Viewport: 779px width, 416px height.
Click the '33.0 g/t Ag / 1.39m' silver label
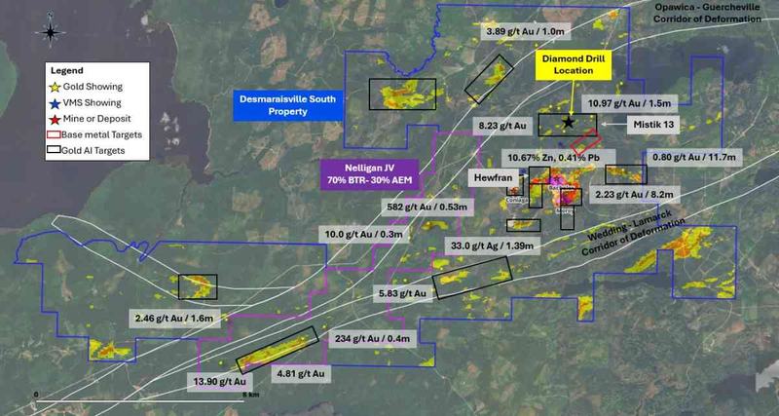[x=492, y=246]
